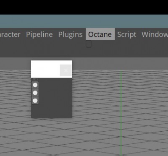The width and height of the screenshot is (168, 156).
Task: Open the Plugins menu
Action: click(70, 34)
